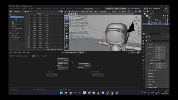
Task: Toggle viewport visibility eye of BG object
Action: coord(165,20)
